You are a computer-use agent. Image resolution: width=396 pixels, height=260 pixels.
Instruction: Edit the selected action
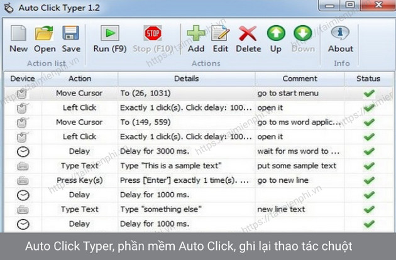click(x=220, y=39)
